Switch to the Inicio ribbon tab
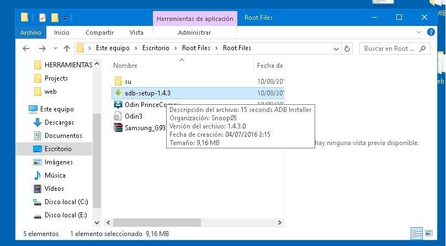Screen dimensions: 446x246 (x=61, y=33)
